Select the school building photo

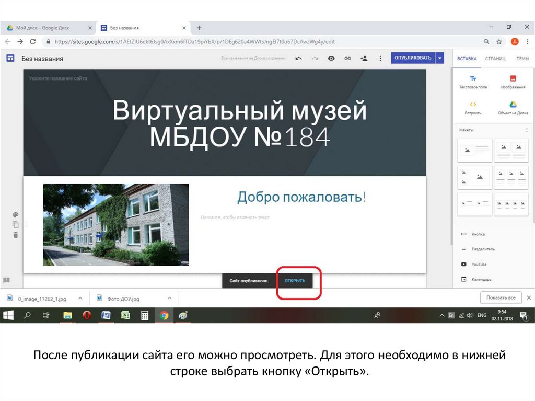tap(115, 225)
